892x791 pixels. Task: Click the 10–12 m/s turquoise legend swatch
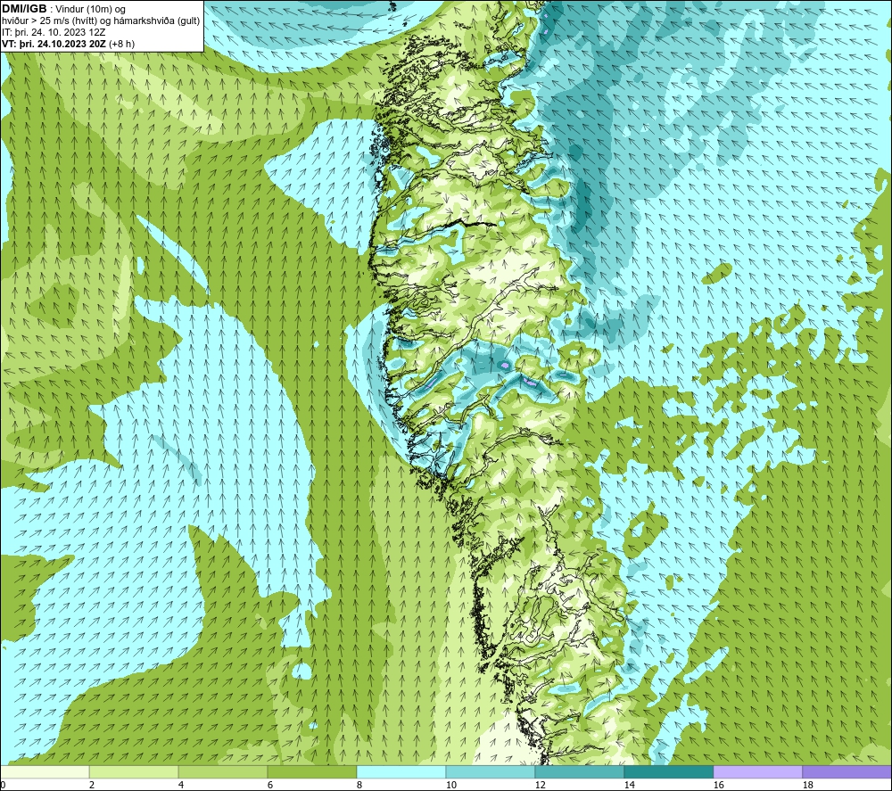(x=491, y=771)
